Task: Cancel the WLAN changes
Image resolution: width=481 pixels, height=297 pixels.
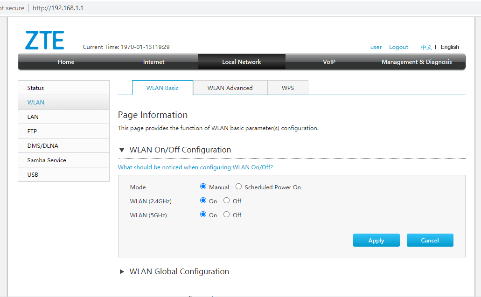Action: pyautogui.click(x=430, y=240)
